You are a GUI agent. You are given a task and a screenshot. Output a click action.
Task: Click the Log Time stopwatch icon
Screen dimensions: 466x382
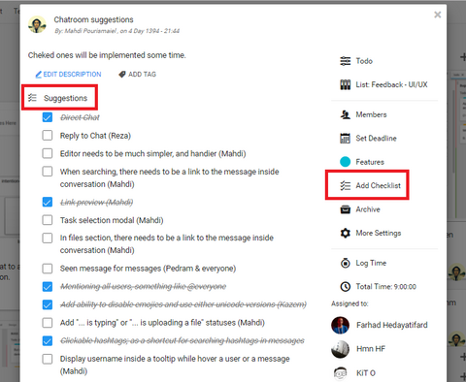345,263
